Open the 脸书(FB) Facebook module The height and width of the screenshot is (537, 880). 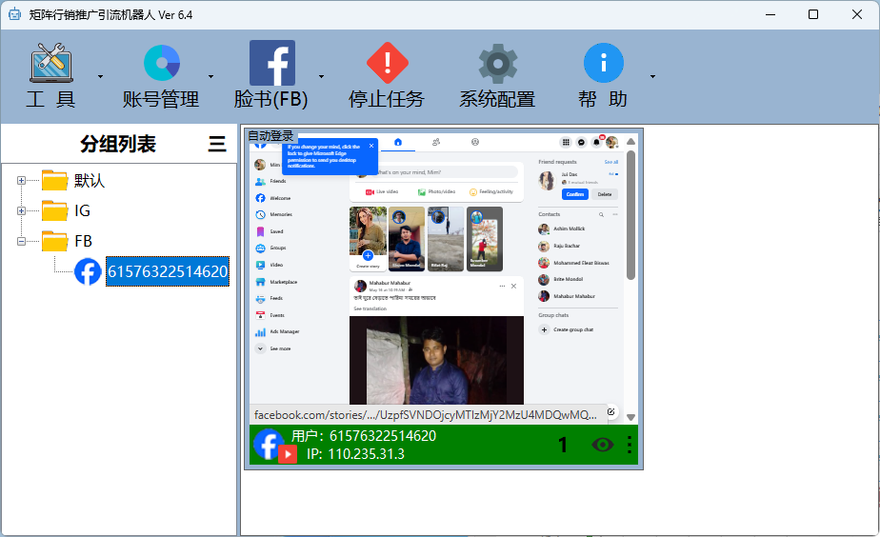click(x=271, y=75)
